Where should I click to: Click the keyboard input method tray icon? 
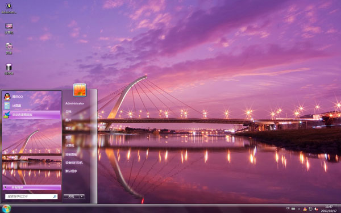(293, 208)
